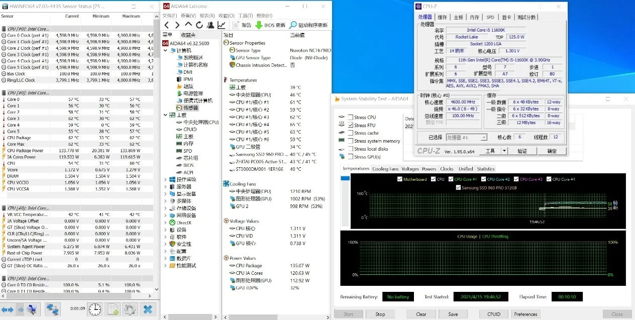Click AIDA64 tree pane horizontal scrollbar

pos(191,317)
